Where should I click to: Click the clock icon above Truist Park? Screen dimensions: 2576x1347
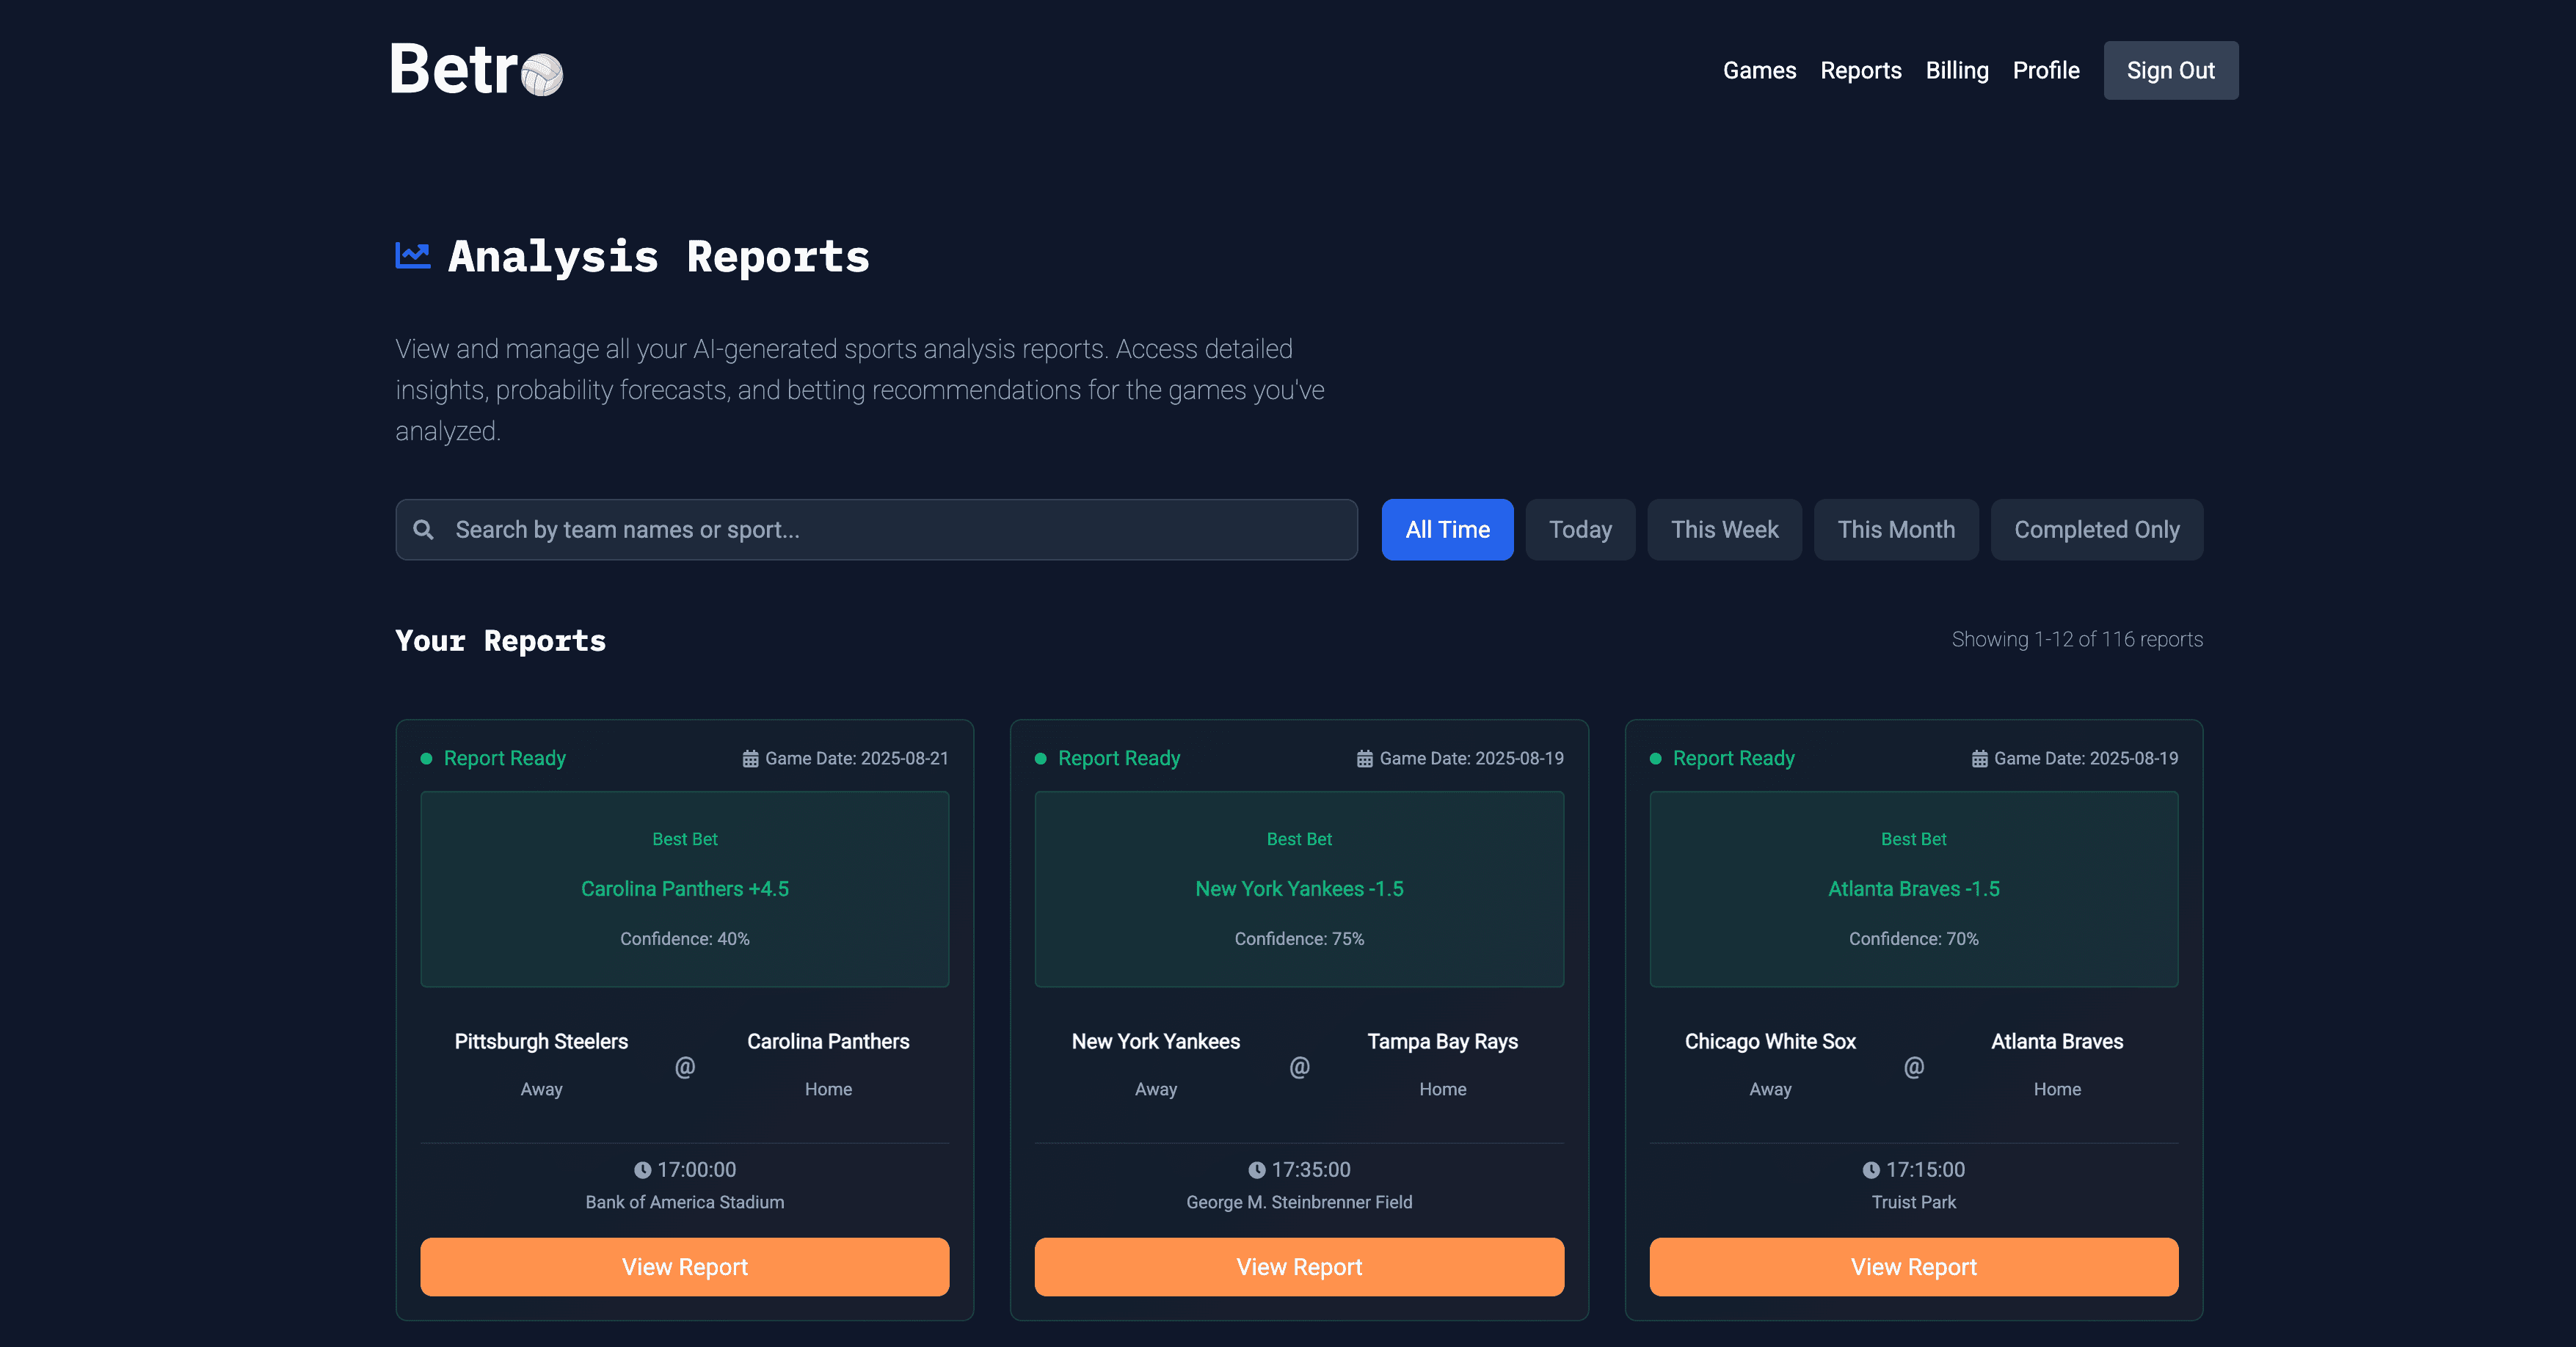click(1874, 1169)
